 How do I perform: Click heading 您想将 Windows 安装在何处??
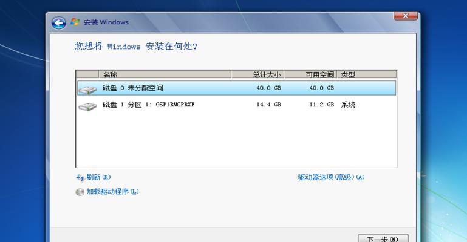click(136, 46)
